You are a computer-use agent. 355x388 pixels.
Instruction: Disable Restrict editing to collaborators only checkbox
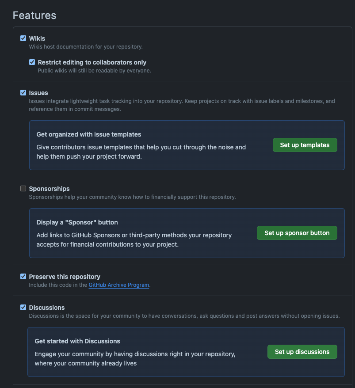[32, 62]
